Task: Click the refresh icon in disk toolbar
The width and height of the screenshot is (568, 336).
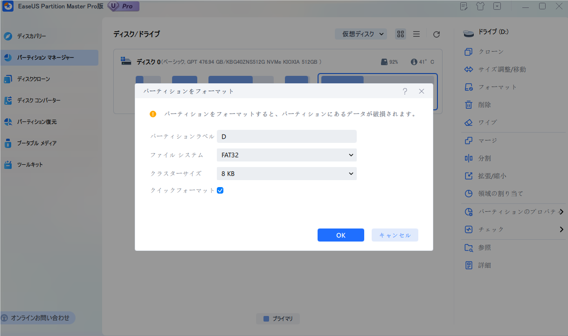Action: tap(436, 34)
